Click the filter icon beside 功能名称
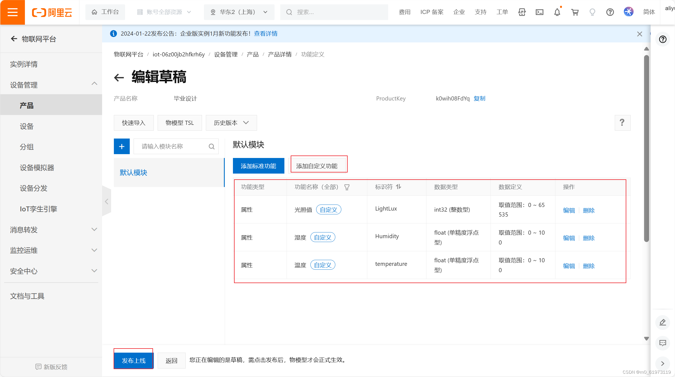The image size is (675, 377). 347,187
